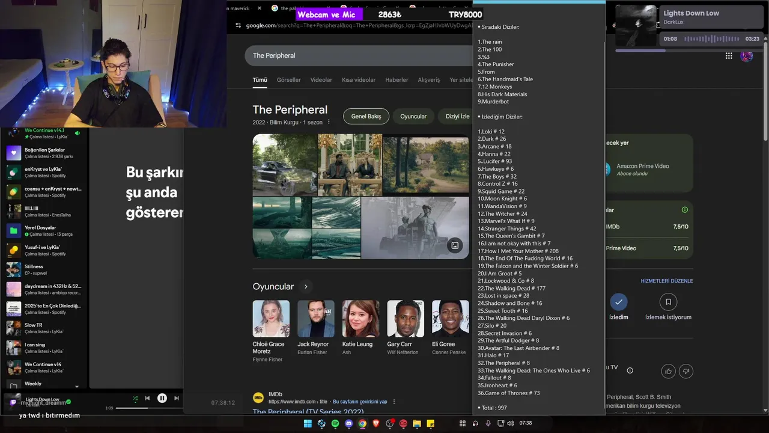
Task: Open the more options dots beside 1 sezon
Action: click(x=329, y=122)
